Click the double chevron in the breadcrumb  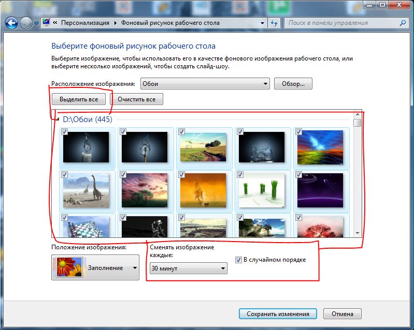point(55,23)
